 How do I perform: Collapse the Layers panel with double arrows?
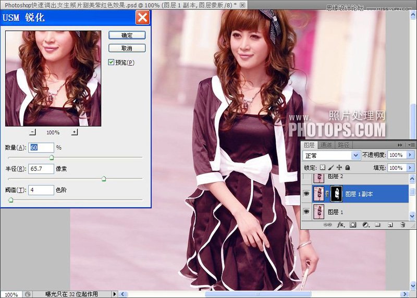tap(400, 145)
